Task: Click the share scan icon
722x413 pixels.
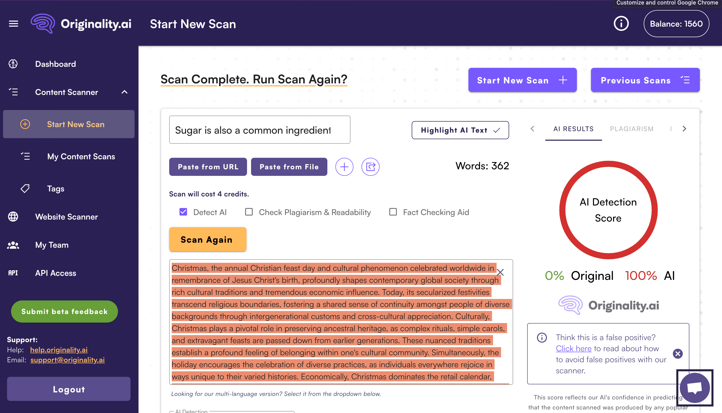Action: point(370,167)
